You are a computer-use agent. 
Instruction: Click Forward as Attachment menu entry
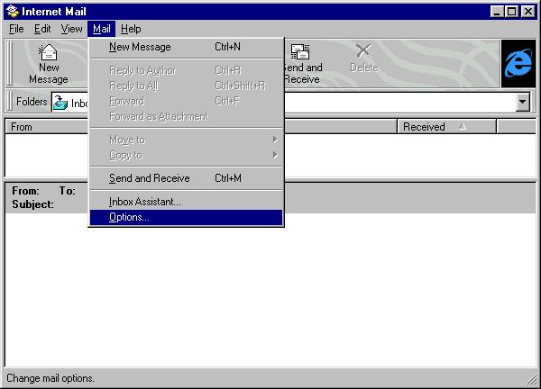(x=186, y=116)
